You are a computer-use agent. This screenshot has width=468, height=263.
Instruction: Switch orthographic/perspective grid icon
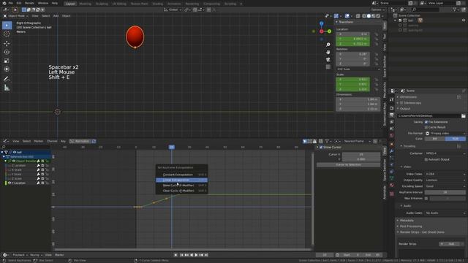coord(328,66)
